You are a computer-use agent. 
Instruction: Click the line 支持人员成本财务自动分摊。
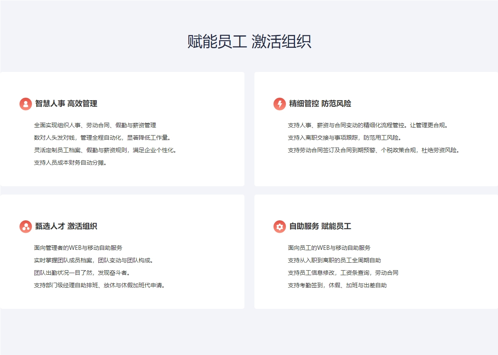71,163
